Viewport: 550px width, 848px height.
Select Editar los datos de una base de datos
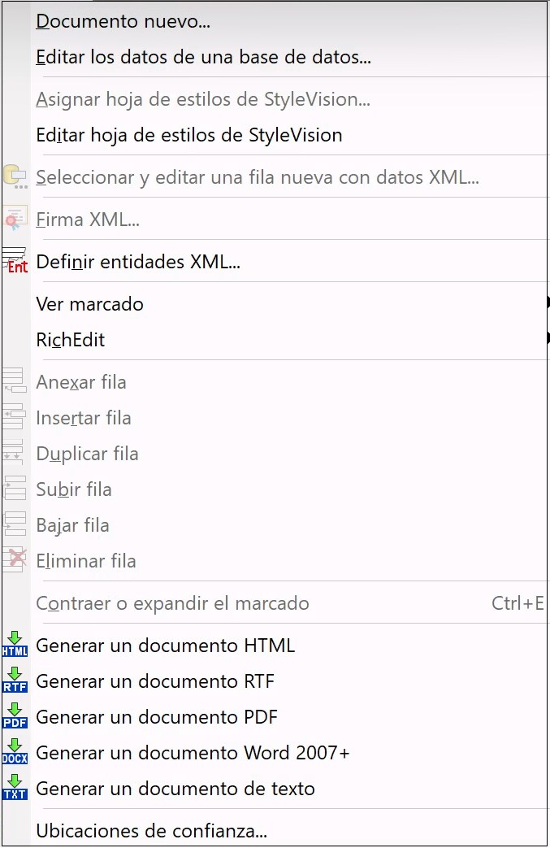[x=203, y=58]
